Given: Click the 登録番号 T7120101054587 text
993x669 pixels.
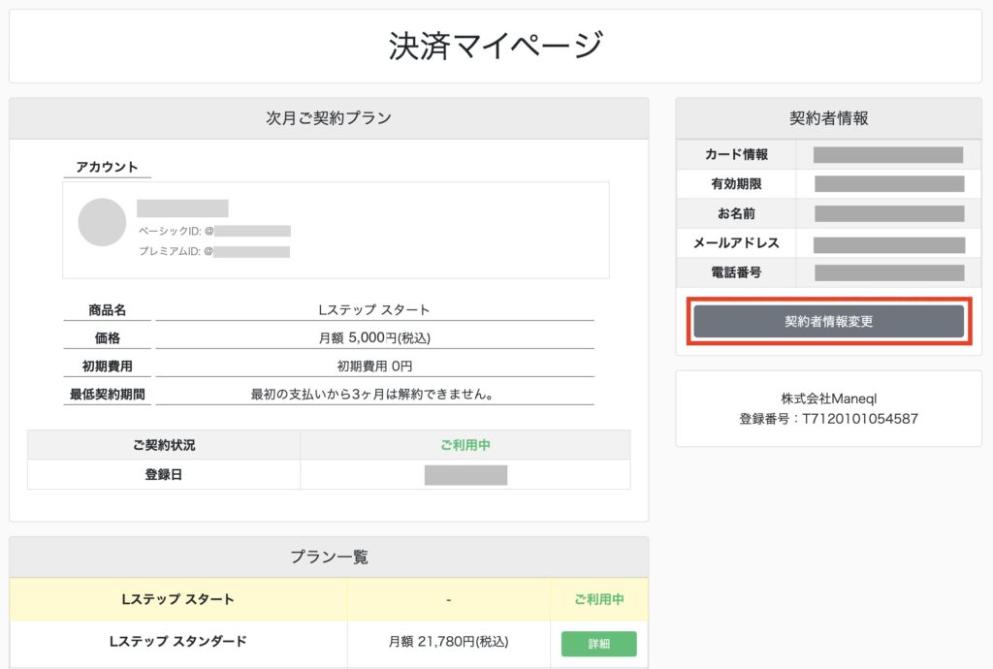Looking at the screenshot, I should click(x=828, y=419).
